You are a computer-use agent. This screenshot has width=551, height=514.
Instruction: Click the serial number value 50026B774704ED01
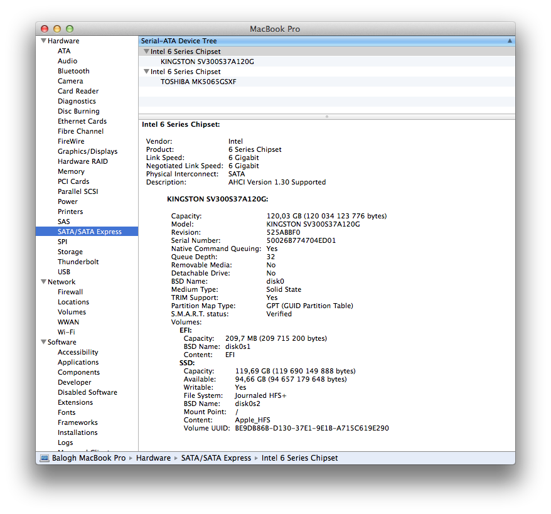(301, 240)
